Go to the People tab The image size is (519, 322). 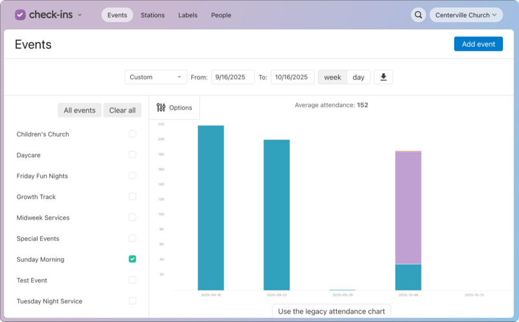(221, 15)
